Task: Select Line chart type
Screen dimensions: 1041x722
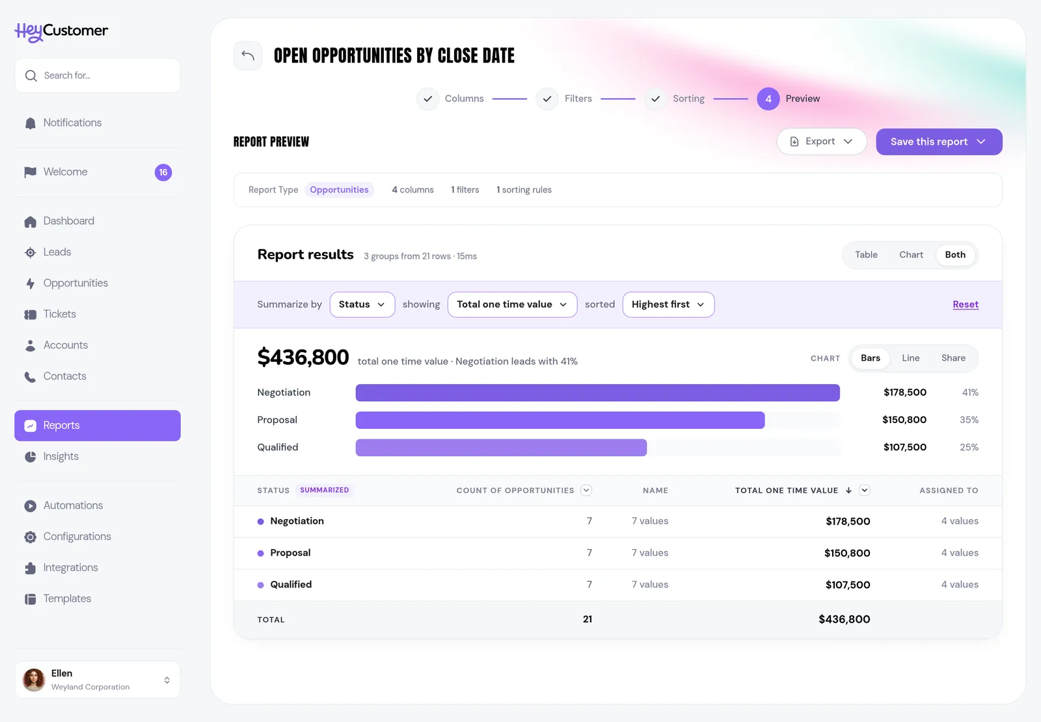Action: [x=911, y=358]
